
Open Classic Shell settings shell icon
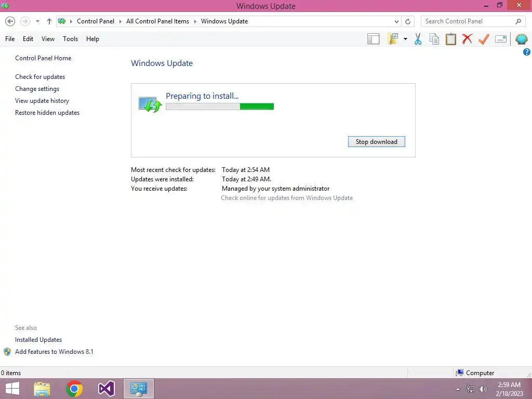(522, 39)
